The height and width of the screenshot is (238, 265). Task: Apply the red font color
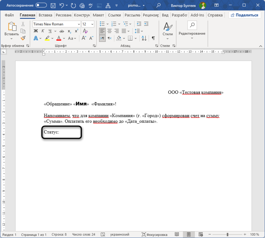click(x=59, y=38)
